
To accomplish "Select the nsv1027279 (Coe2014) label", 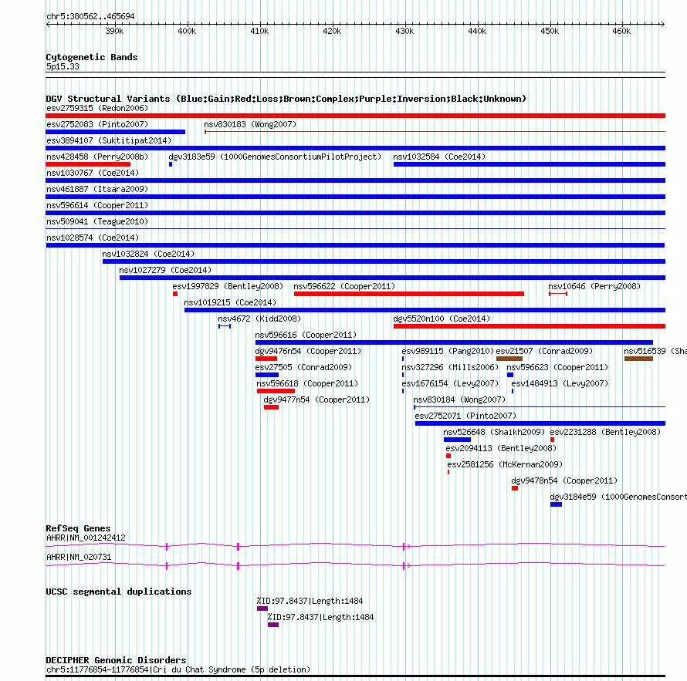I will pyautogui.click(x=165, y=270).
